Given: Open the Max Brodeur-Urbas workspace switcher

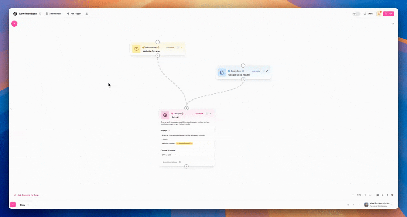Looking at the screenshot, I should (x=379, y=205).
